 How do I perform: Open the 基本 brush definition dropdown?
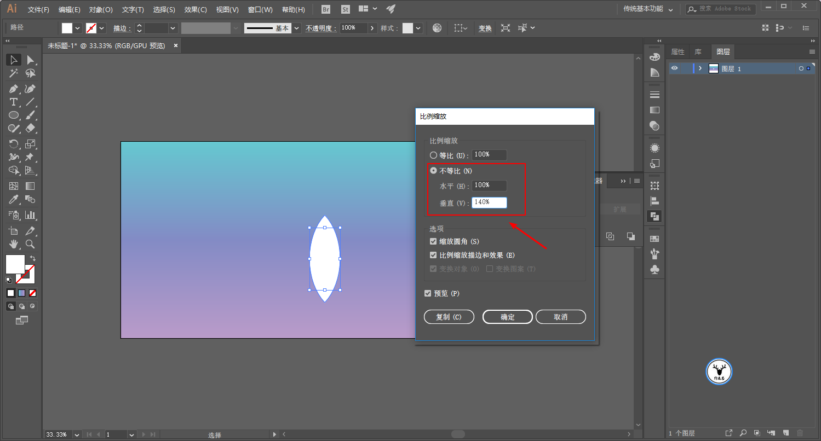[x=296, y=28]
